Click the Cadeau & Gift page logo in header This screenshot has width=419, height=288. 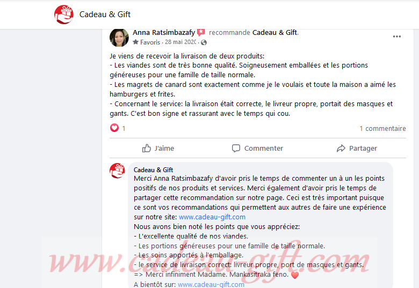64,14
